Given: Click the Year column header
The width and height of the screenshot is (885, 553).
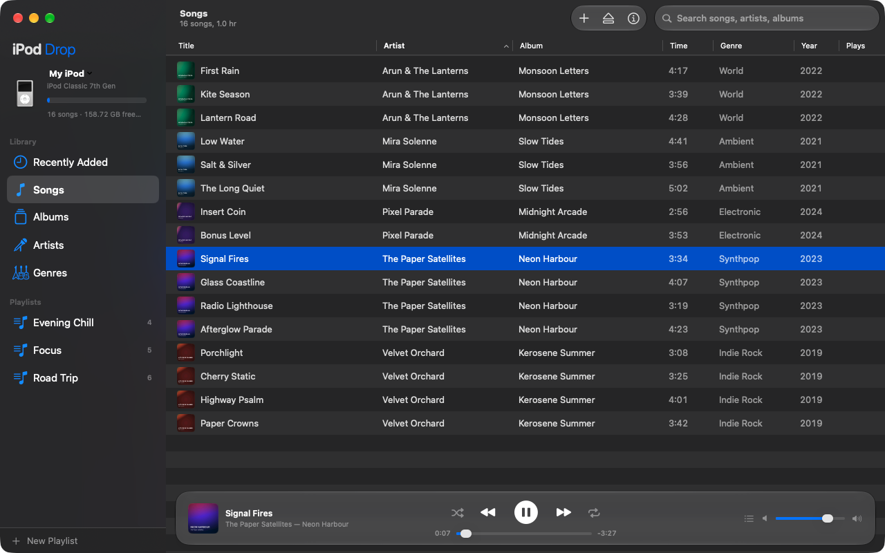Looking at the screenshot, I should tap(817, 46).
